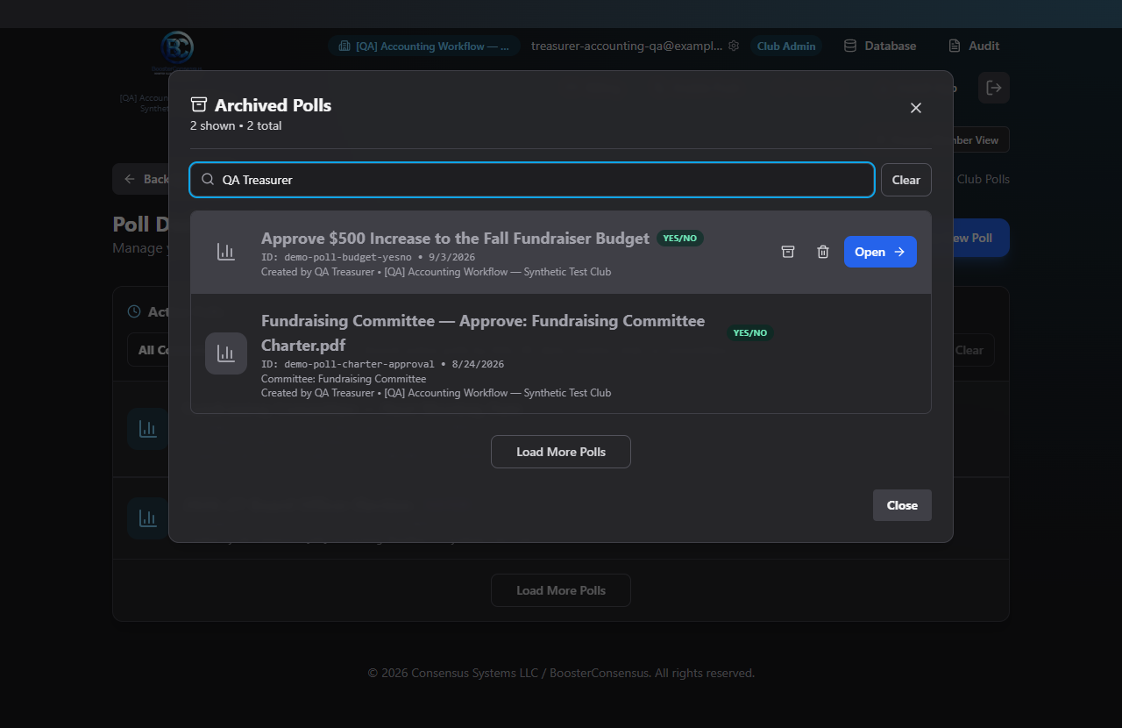
Task: Unarchive the Fall Fundraiser Budget poll
Action: tap(788, 252)
